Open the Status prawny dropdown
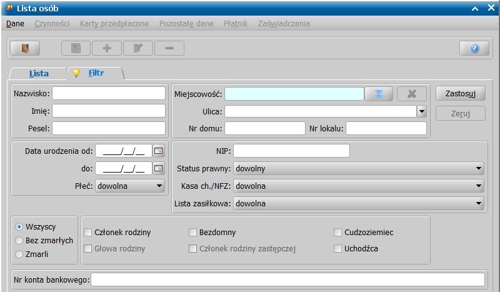Viewport: 500px width, 292px height. tap(358, 168)
